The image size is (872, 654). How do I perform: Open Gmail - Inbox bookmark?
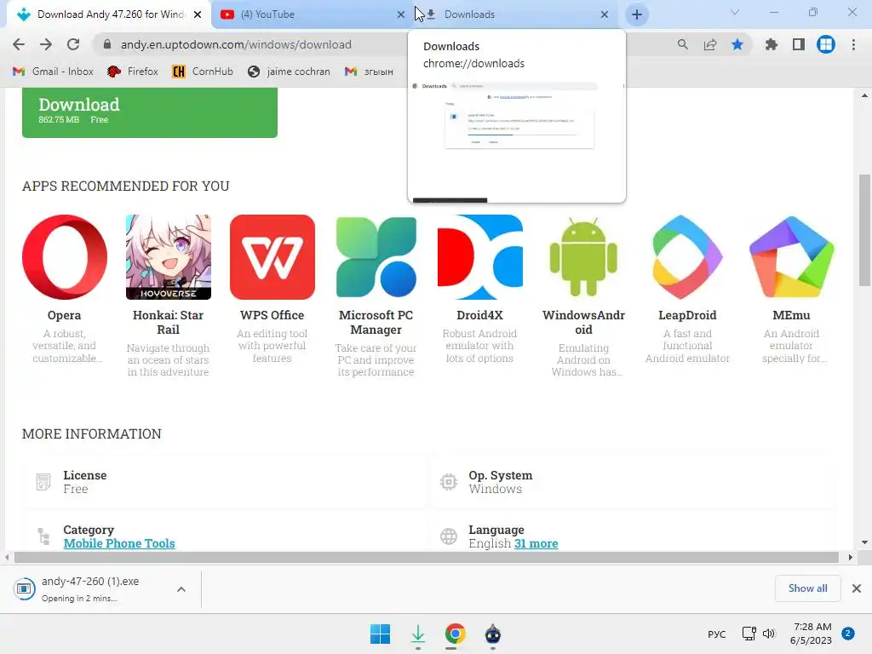[53, 72]
